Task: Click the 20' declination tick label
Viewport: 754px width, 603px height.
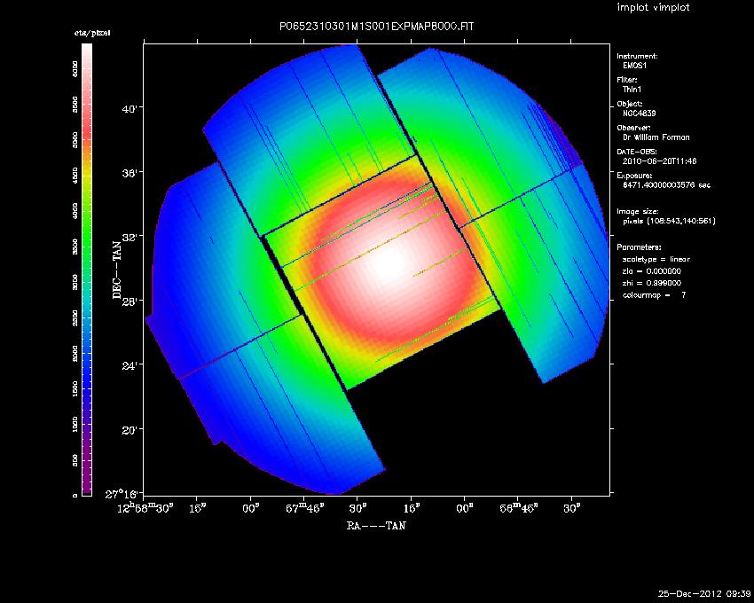Action: pos(130,430)
